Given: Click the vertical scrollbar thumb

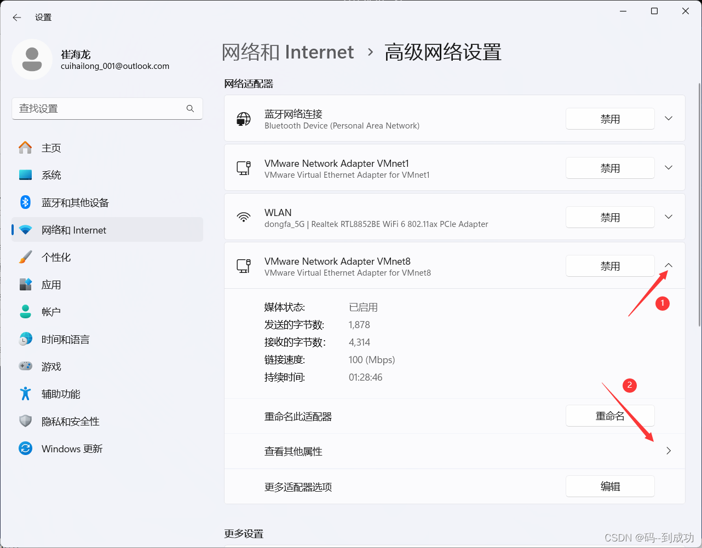Looking at the screenshot, I should point(699,205).
